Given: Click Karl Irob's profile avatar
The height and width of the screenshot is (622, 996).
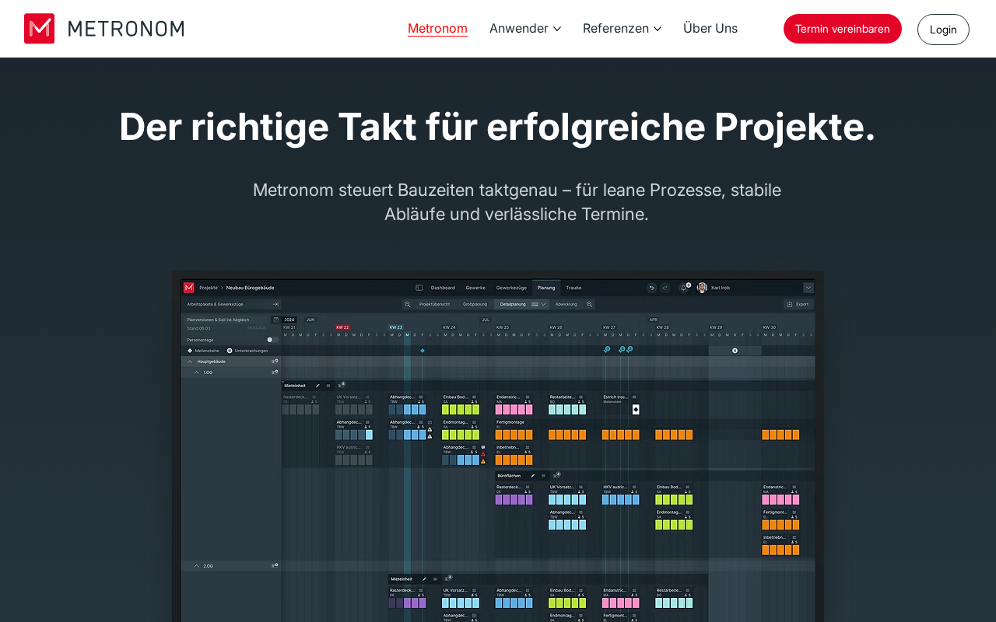Looking at the screenshot, I should point(702,288).
